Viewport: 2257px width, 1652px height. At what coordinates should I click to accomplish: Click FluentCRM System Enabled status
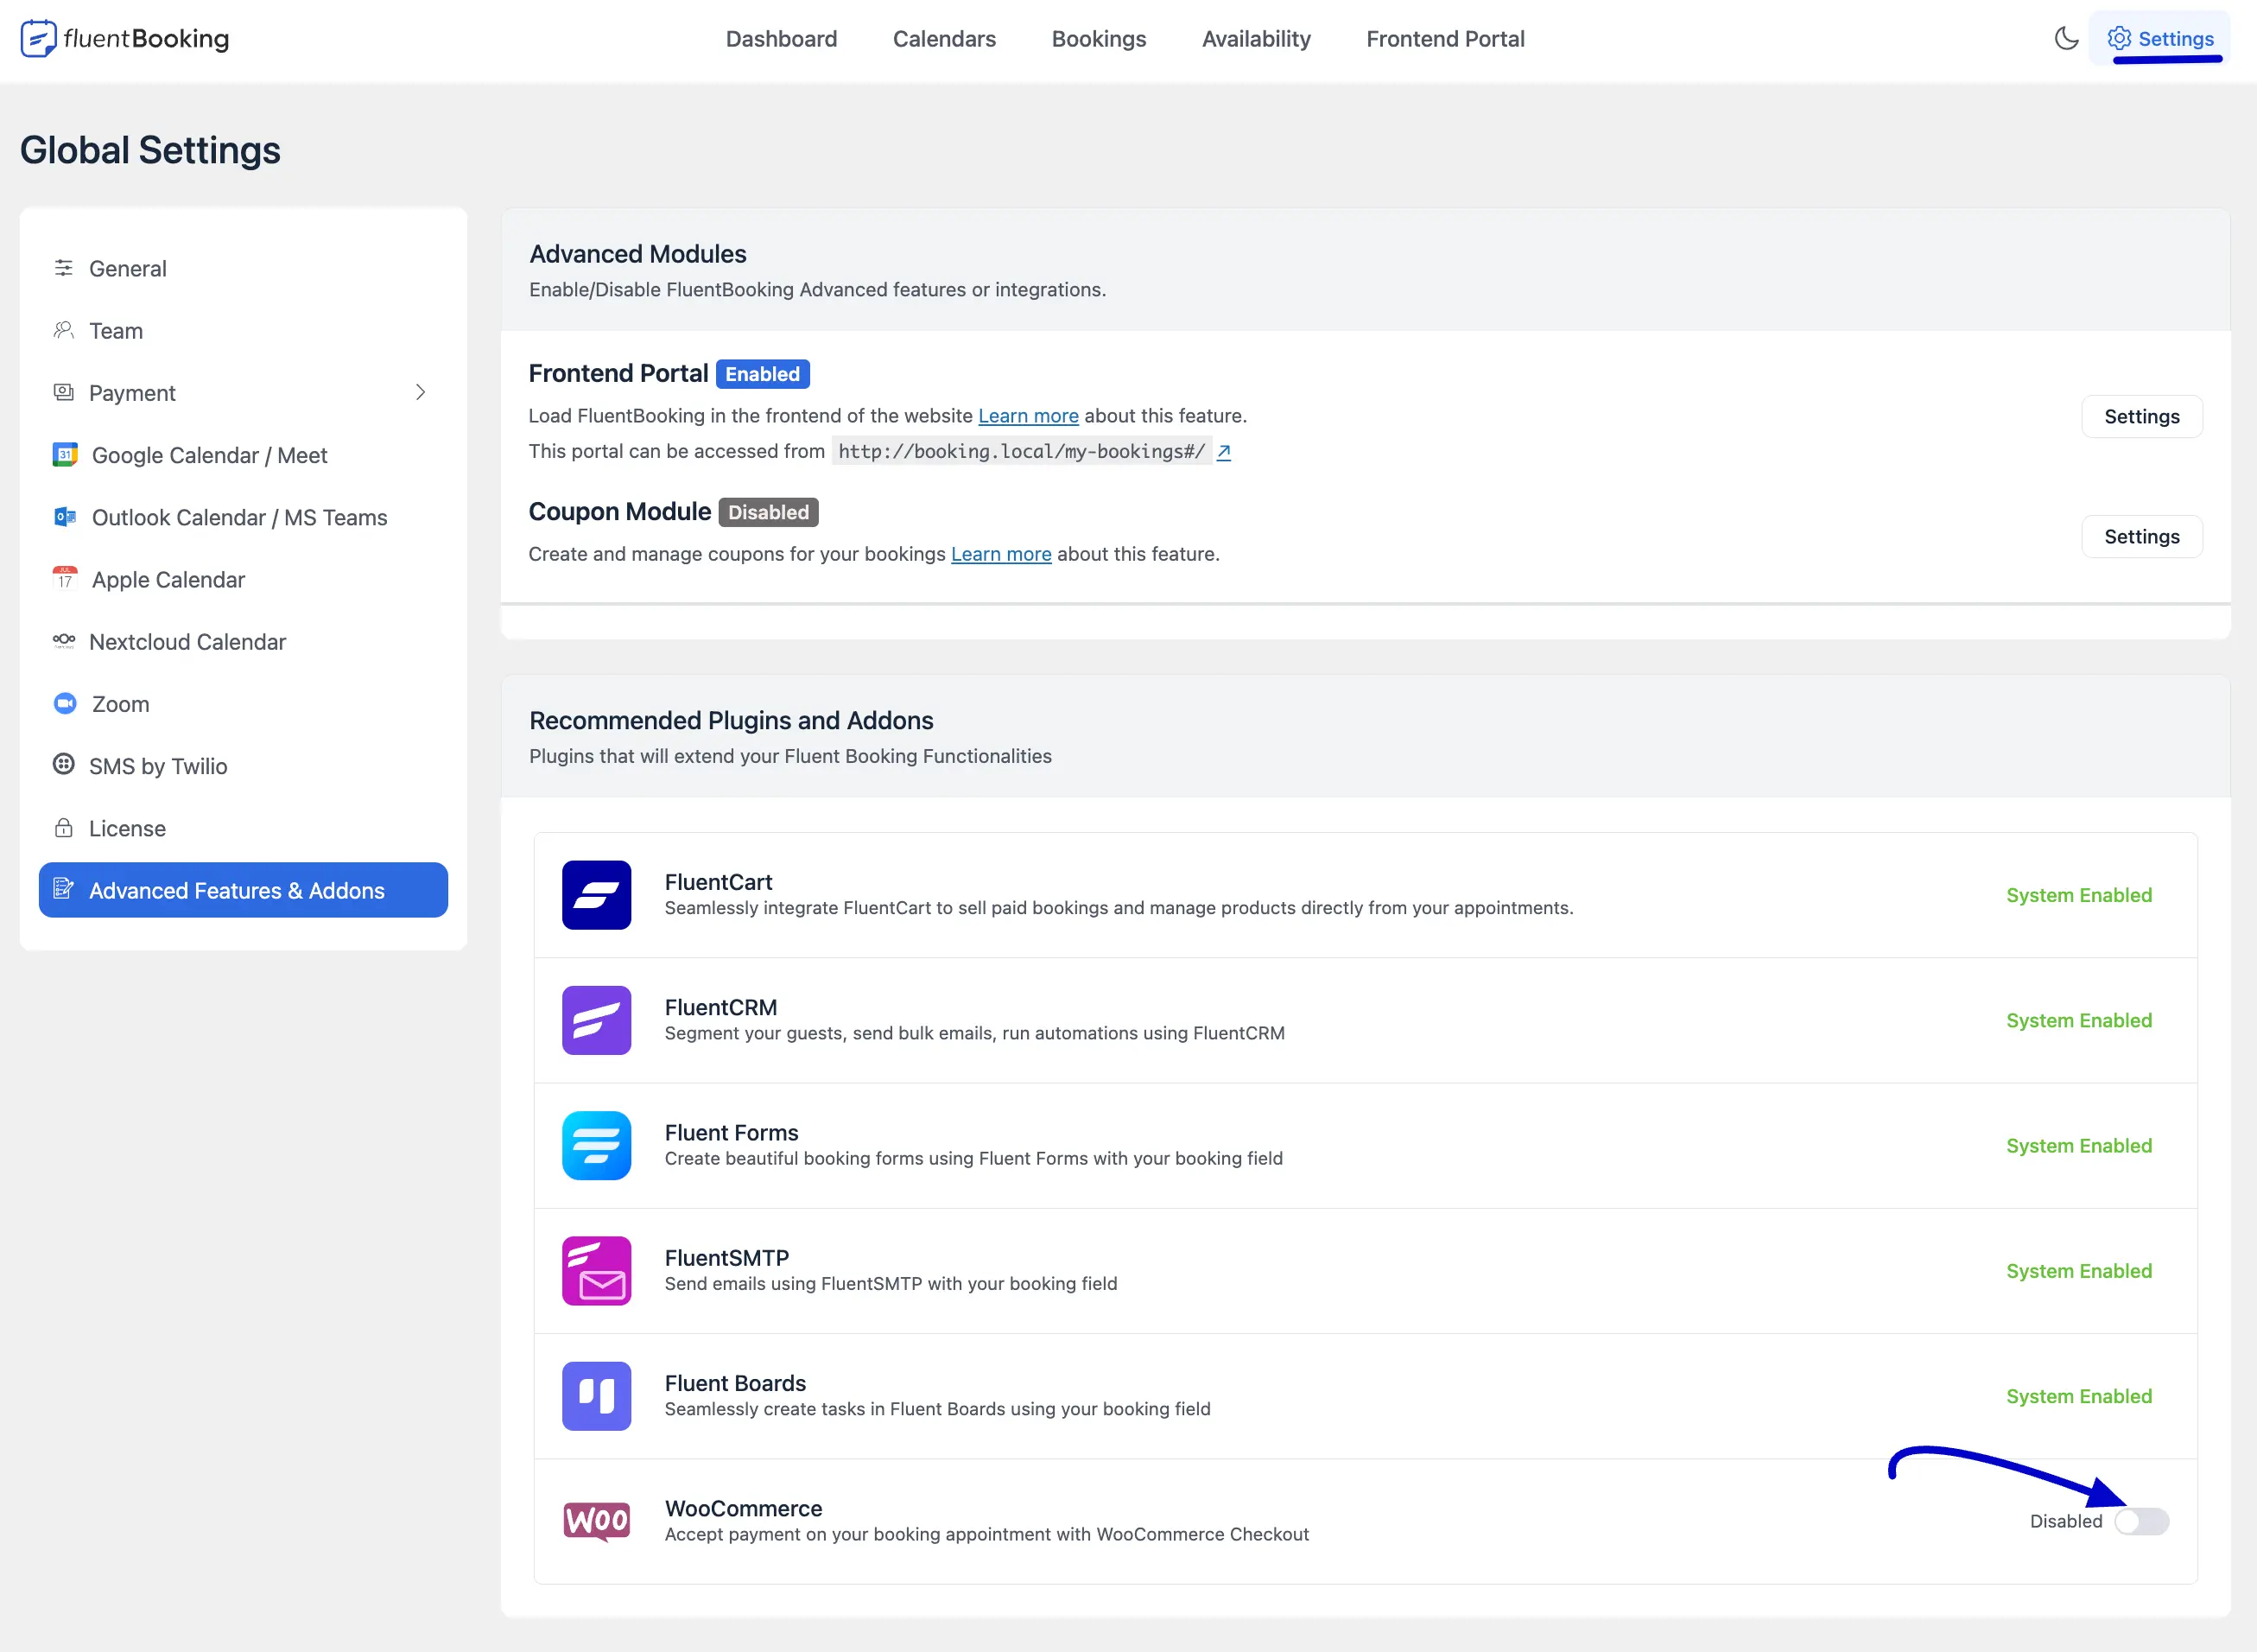coord(2078,1020)
